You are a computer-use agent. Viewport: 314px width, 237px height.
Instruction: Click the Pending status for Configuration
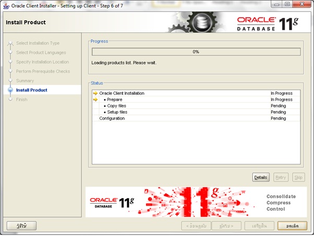coord(279,118)
